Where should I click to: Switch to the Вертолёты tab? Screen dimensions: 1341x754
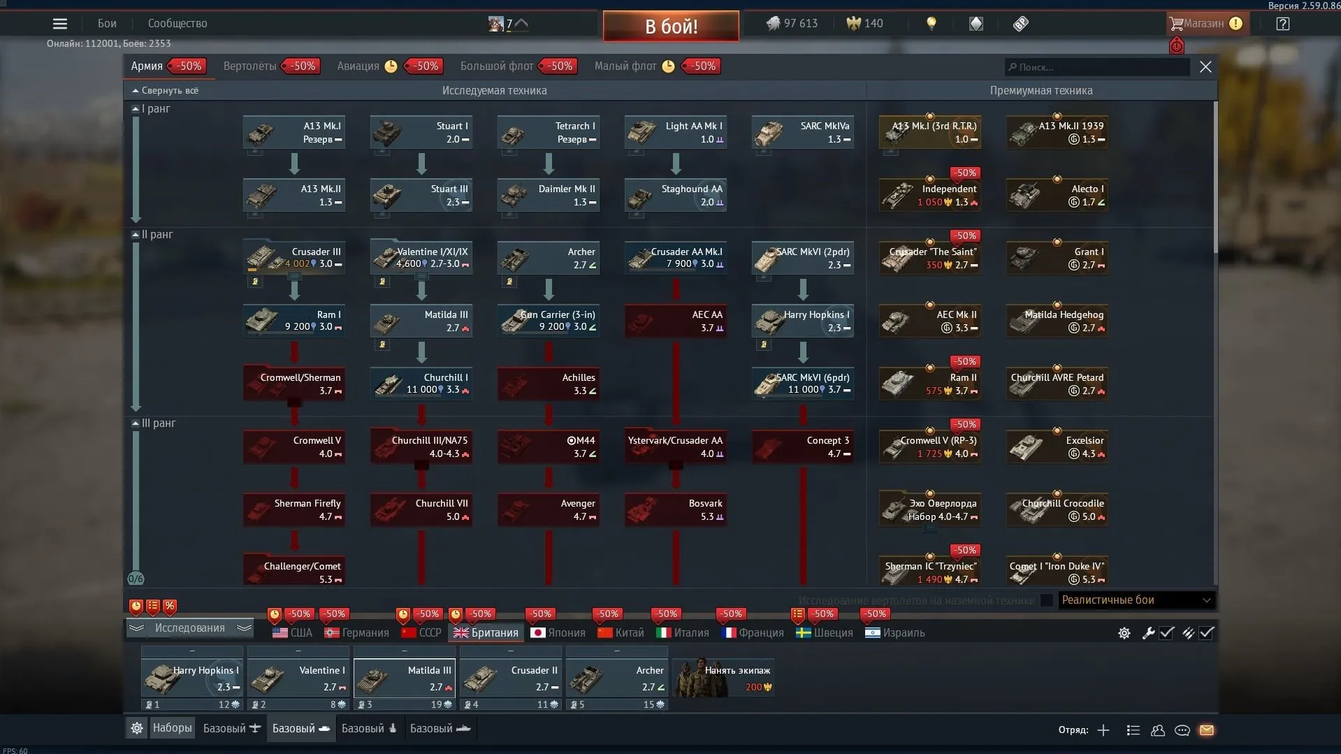[x=249, y=66]
